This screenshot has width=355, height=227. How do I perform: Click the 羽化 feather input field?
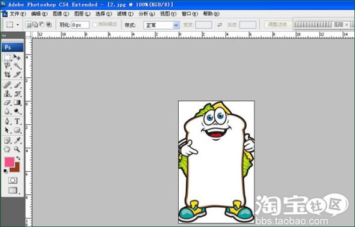81,25
